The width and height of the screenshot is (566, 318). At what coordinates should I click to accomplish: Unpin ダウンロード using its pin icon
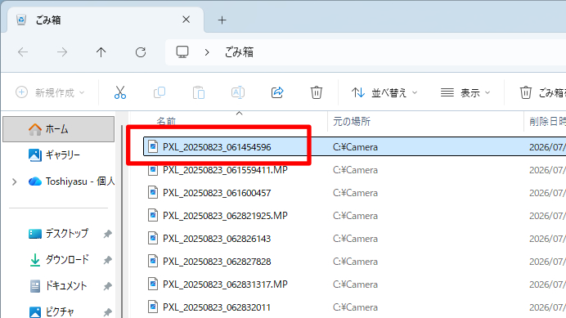tap(107, 260)
